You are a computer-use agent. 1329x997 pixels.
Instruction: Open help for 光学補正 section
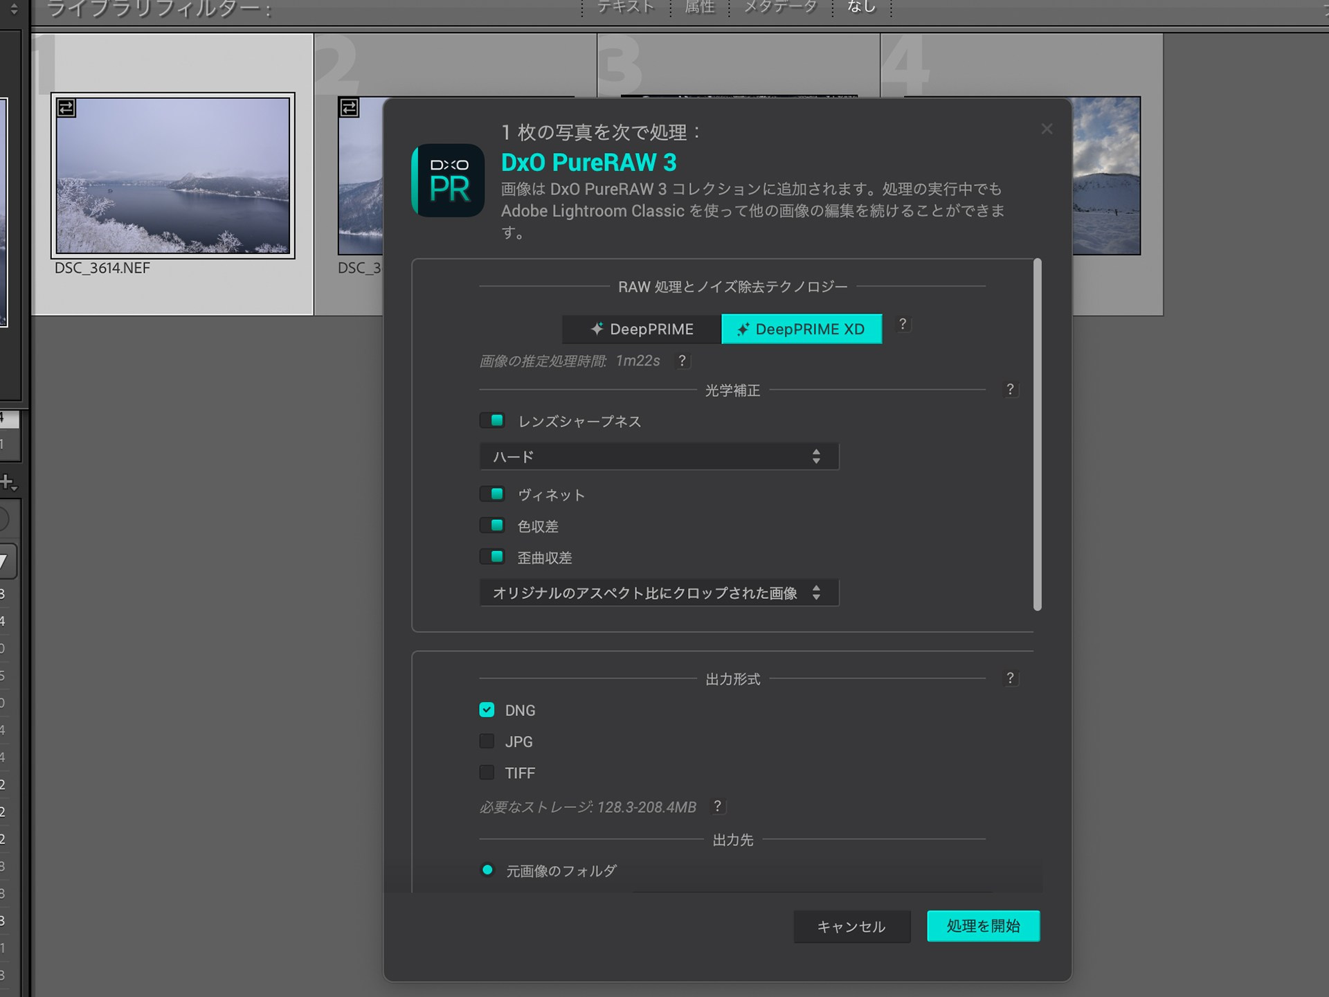pyautogui.click(x=1011, y=390)
